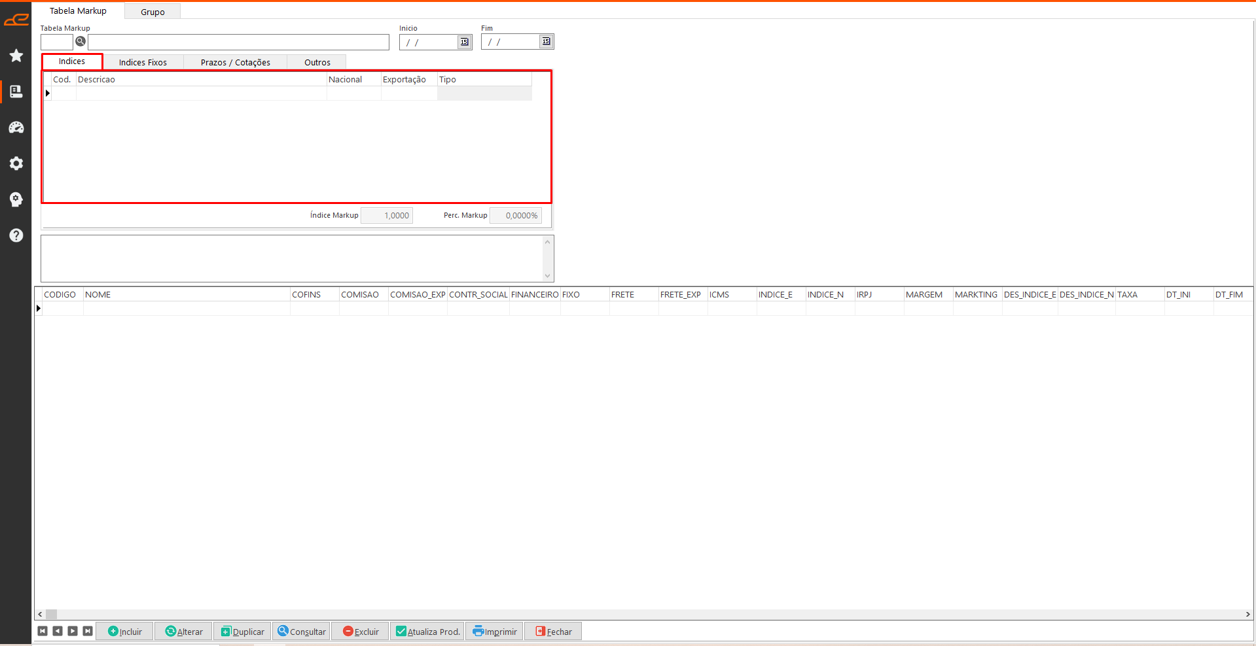Click the notes box scroll down arrow
Viewport: 1256px width, 646px height.
coord(548,276)
